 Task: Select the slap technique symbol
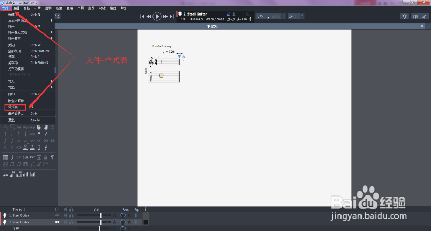pos(25,127)
